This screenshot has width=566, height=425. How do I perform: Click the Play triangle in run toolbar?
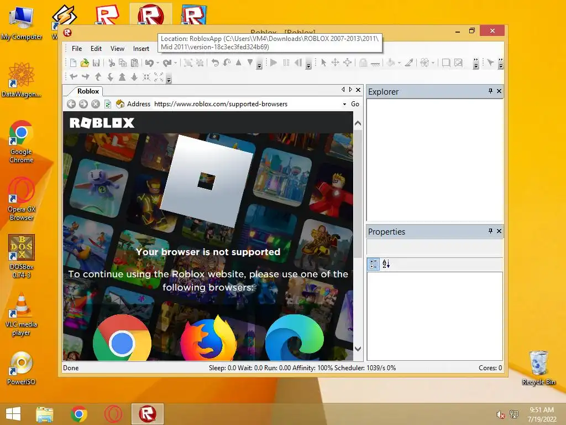pos(274,63)
